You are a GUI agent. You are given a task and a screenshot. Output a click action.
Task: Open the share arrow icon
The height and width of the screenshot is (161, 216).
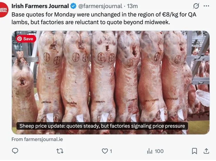tap(206, 151)
